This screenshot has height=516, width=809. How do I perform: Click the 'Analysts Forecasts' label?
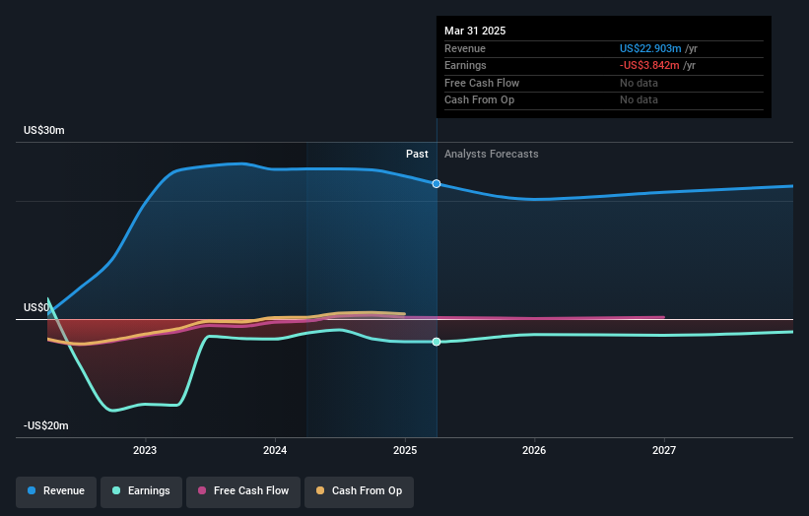tap(491, 155)
